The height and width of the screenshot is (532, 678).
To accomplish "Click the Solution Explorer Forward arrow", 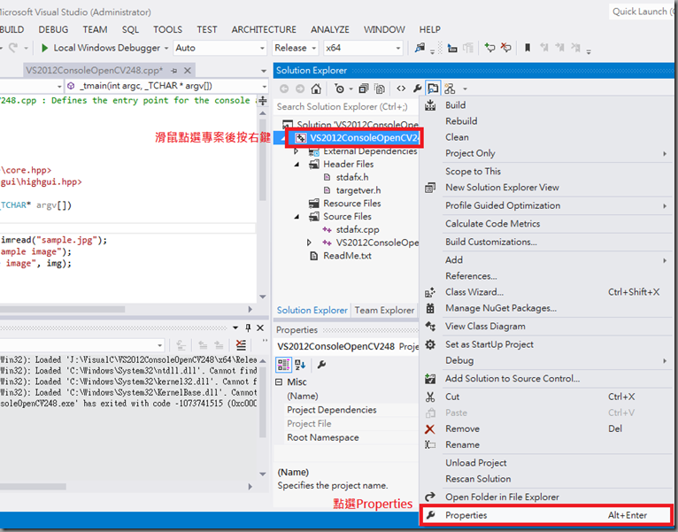I will [300, 89].
